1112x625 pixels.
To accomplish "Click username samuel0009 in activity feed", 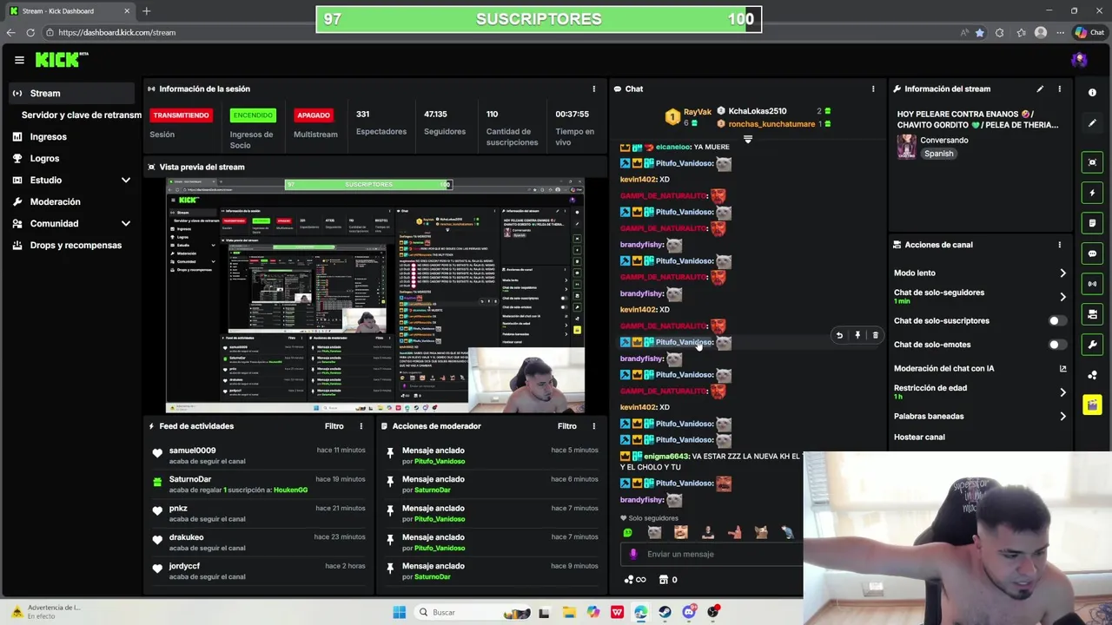I will pos(192,451).
